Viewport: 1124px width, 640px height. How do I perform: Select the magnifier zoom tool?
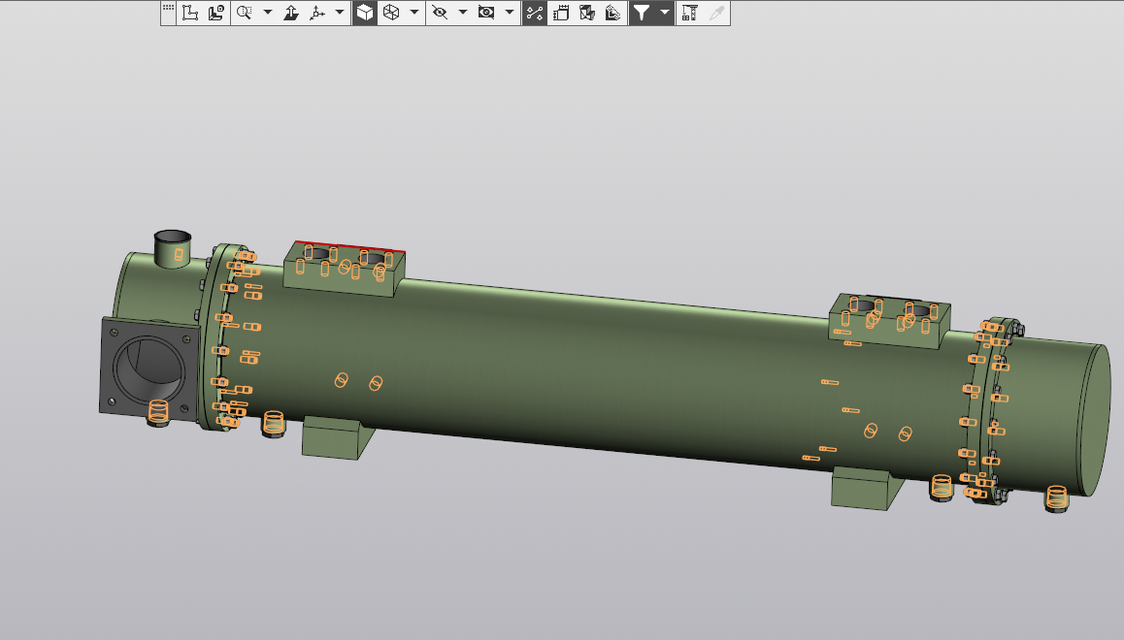(x=244, y=13)
